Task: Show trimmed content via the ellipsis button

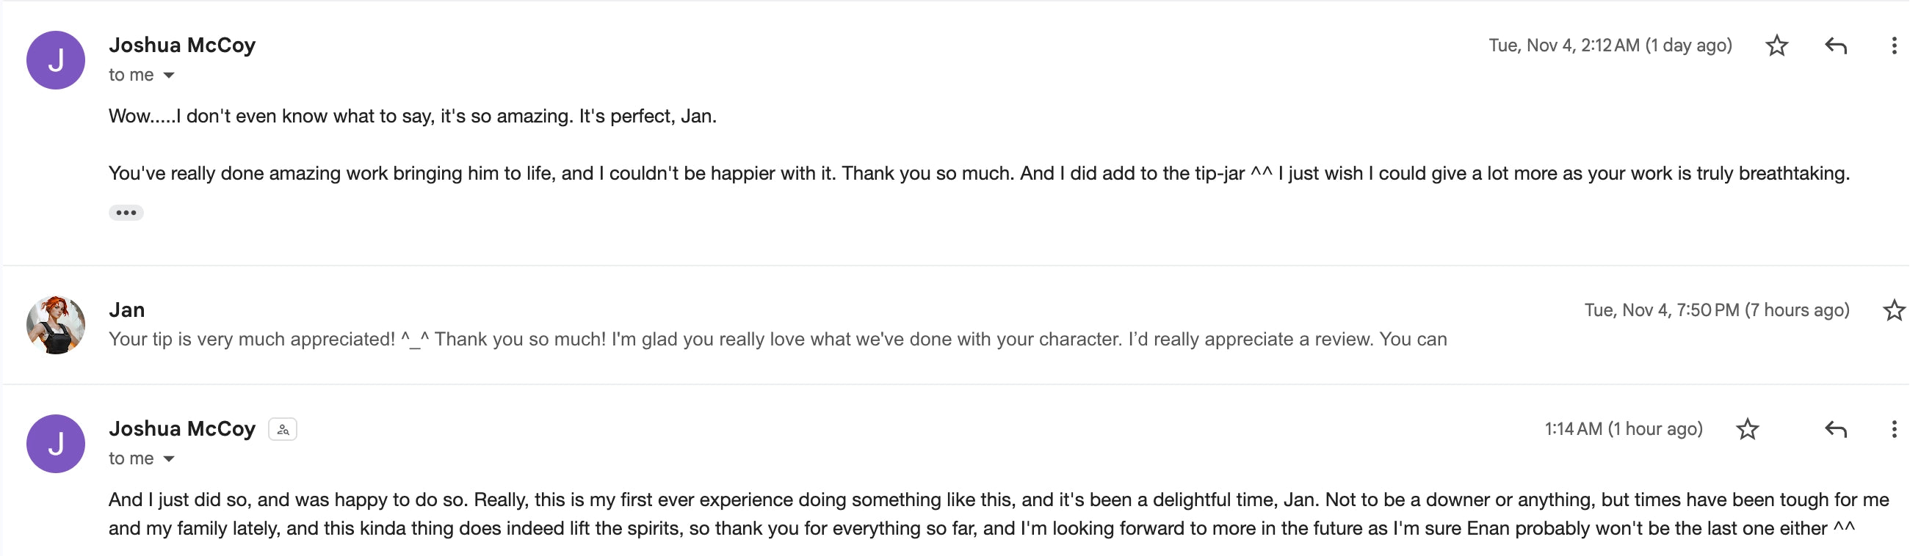Action: 126,213
